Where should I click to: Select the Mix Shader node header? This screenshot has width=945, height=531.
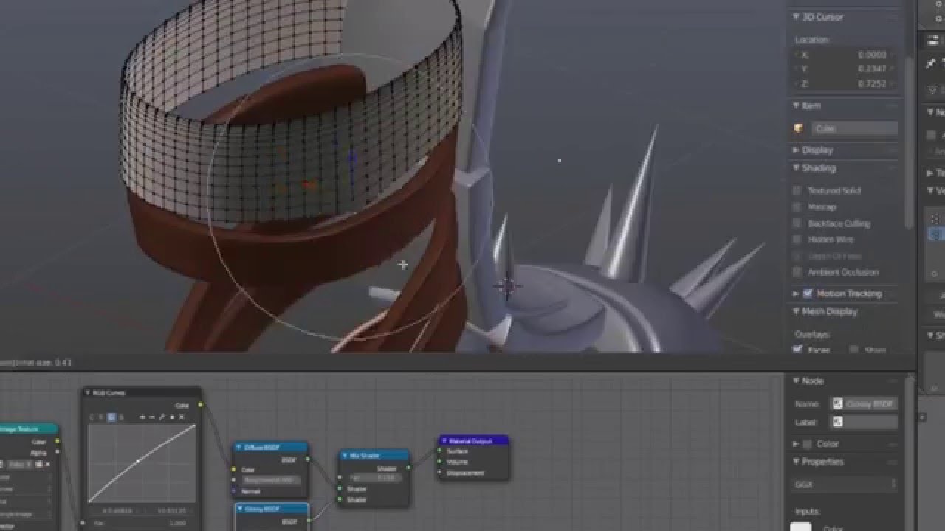[x=374, y=455]
